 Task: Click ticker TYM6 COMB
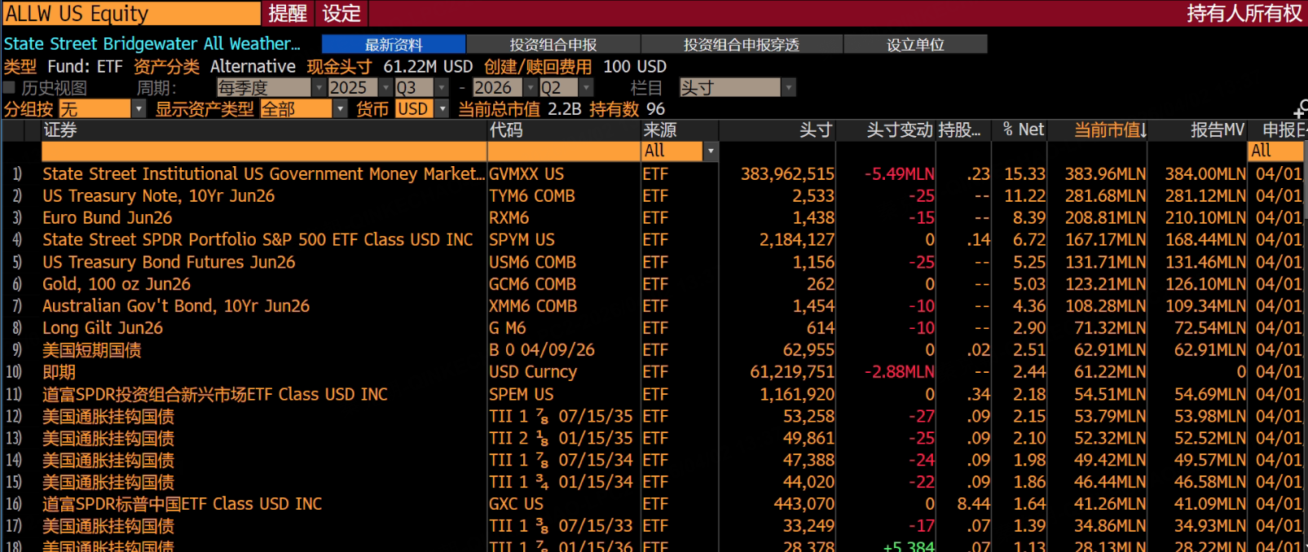pyautogui.click(x=532, y=195)
